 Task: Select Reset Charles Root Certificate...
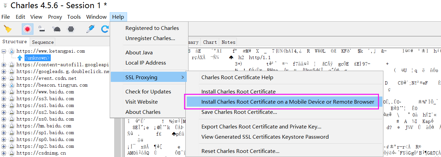(x=241, y=151)
